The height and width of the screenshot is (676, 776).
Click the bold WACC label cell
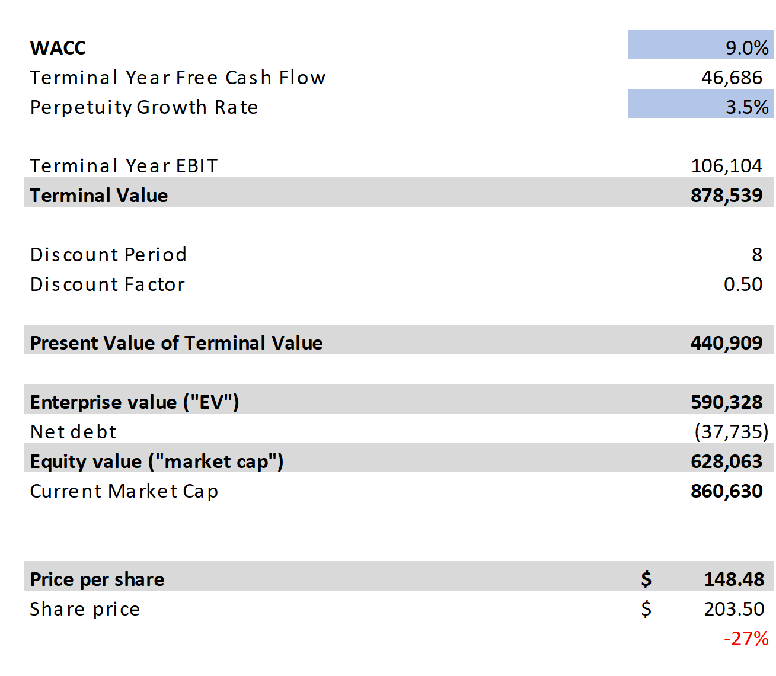coord(58,47)
